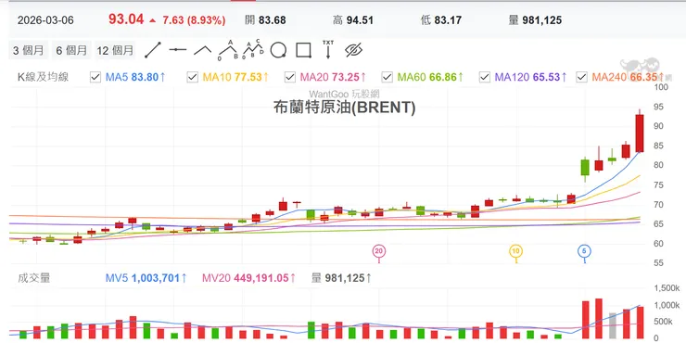Click the K線及均線 label

coord(43,78)
